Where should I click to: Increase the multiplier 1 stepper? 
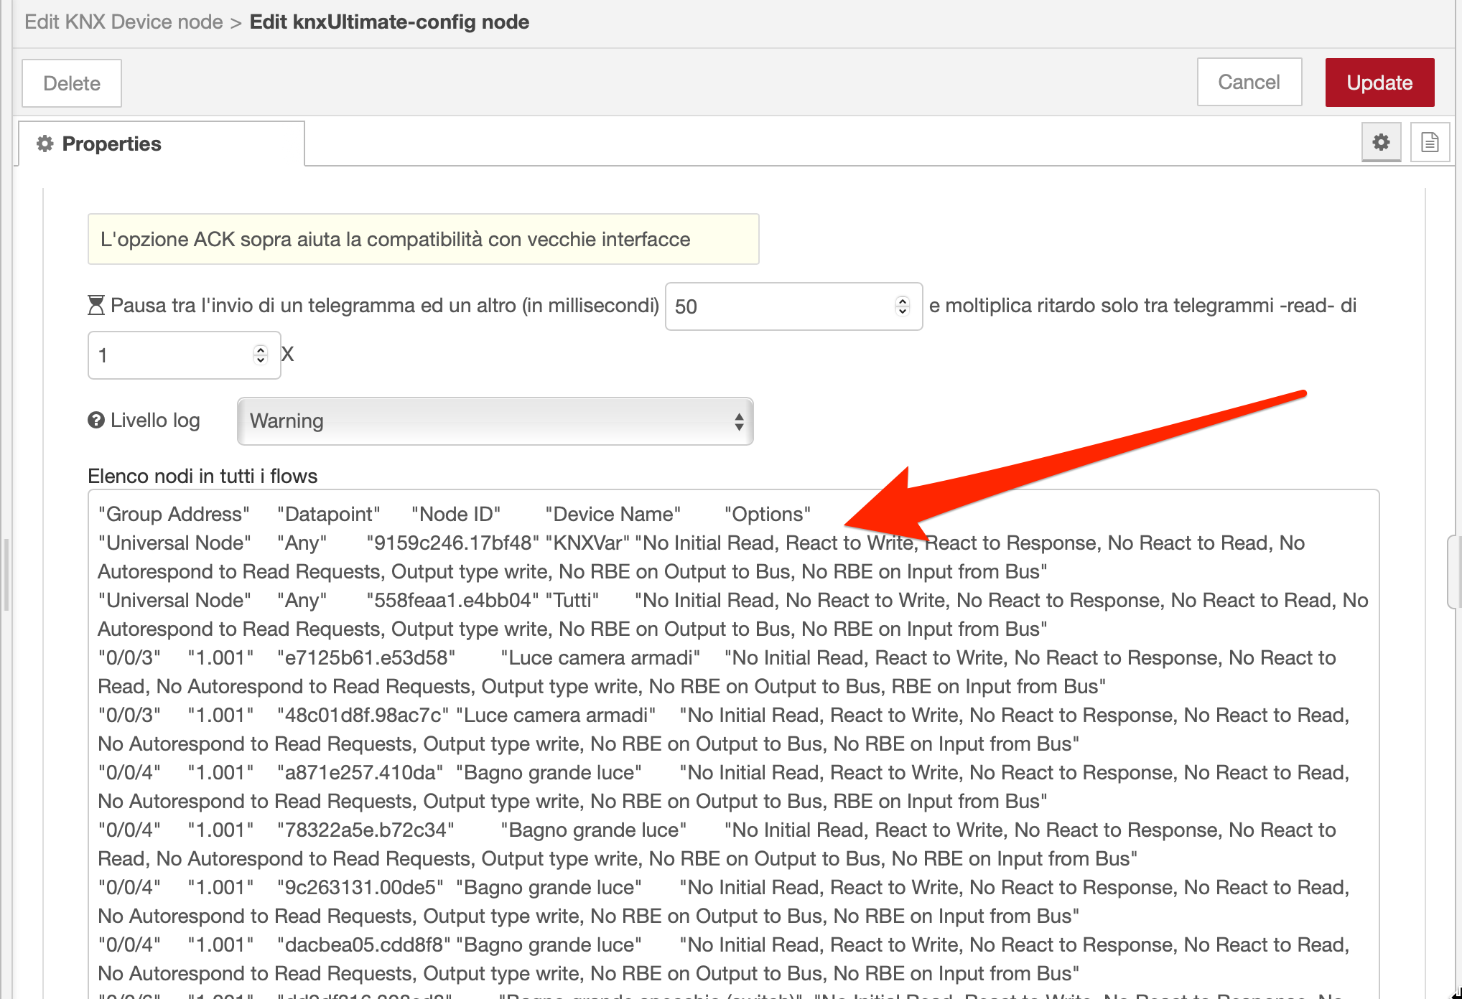261,350
